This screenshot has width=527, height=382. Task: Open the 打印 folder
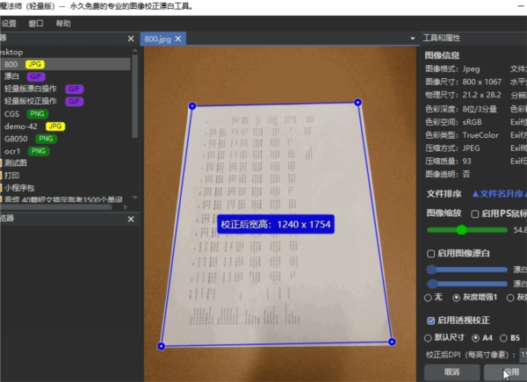[11, 176]
